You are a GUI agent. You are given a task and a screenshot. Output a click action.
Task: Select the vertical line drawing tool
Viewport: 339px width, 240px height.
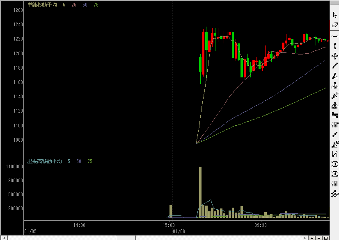pyautogui.click(x=334, y=46)
